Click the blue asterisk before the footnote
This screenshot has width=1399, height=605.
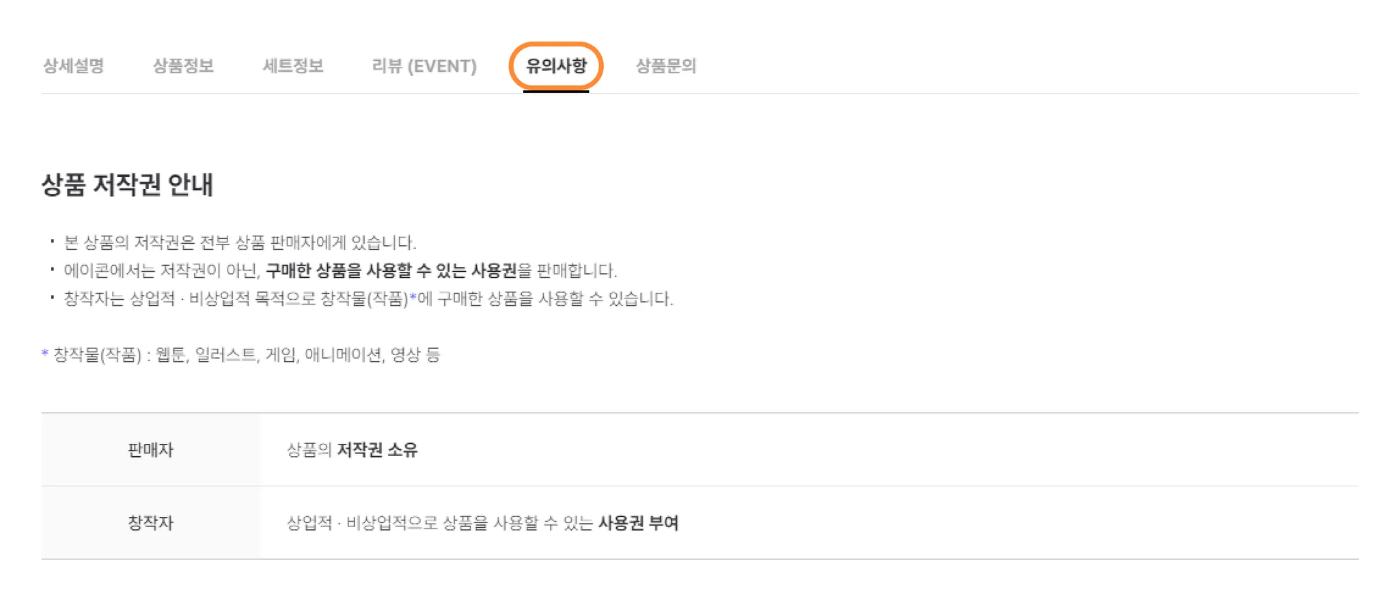[x=45, y=353]
